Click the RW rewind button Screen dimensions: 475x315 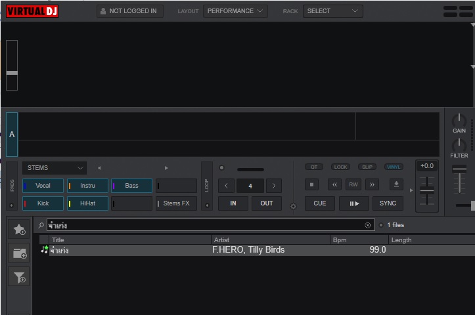point(353,184)
